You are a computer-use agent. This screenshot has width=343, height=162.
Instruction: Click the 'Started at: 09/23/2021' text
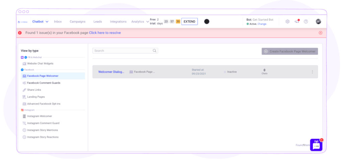point(199,72)
